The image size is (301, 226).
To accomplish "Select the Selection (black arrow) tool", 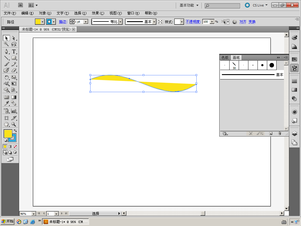I will [6, 38].
